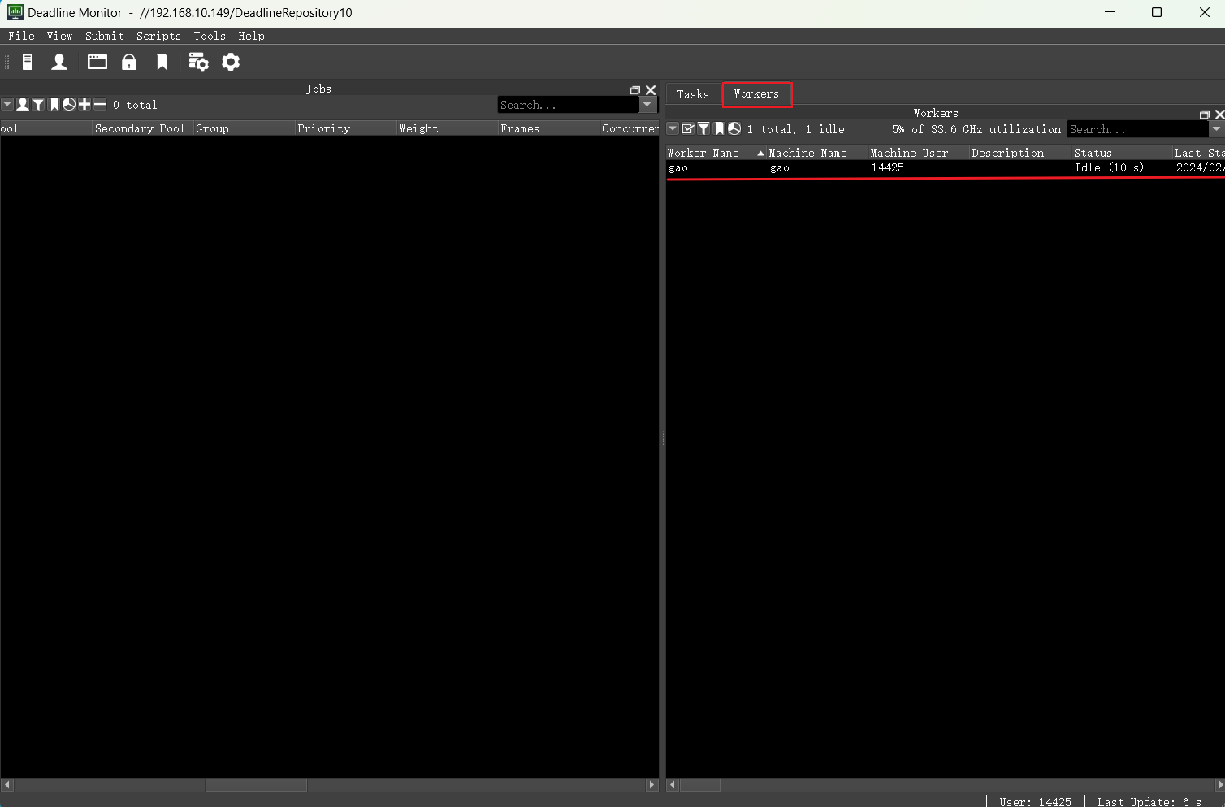Click the user icon in the Jobs panel toolbar
Viewport: 1225px width, 807px height.
point(23,104)
